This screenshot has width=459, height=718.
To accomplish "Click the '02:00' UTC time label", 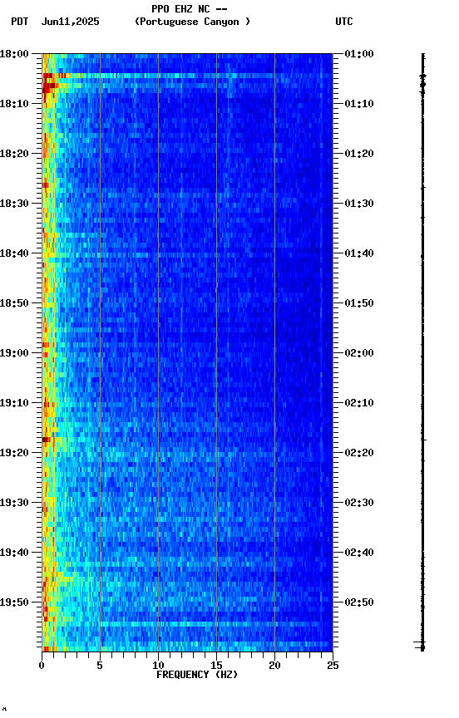I will click(x=359, y=353).
